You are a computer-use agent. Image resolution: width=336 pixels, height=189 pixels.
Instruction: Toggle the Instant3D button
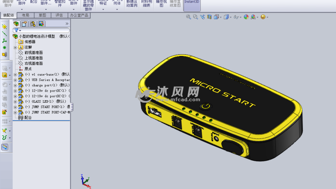[x=192, y=5]
